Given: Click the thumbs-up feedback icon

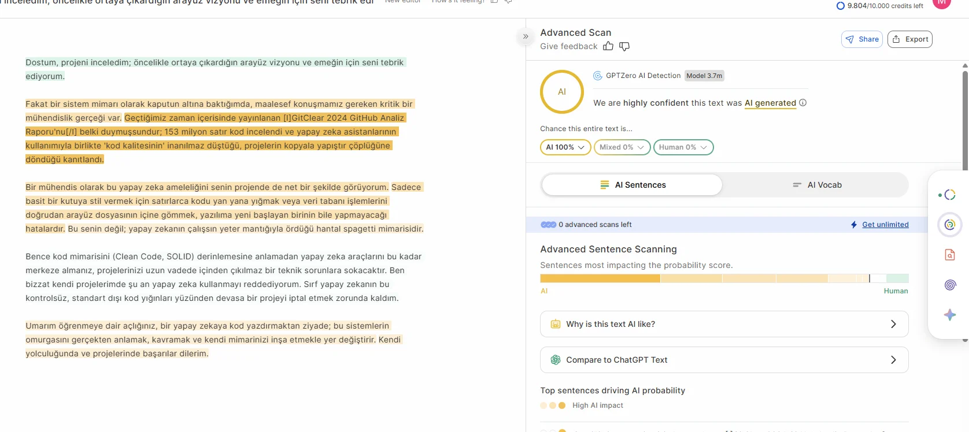Looking at the screenshot, I should (608, 46).
